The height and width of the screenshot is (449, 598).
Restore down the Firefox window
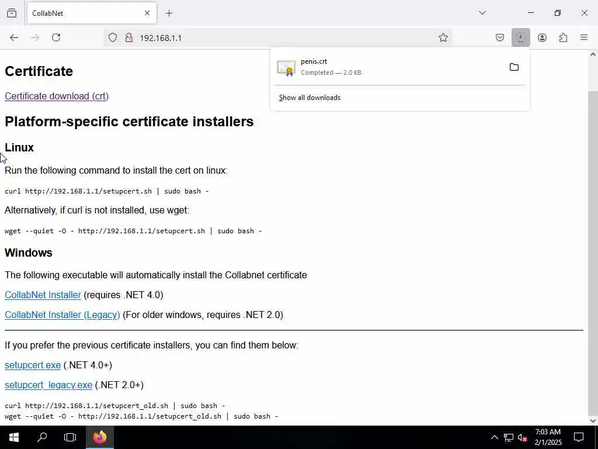tap(558, 13)
